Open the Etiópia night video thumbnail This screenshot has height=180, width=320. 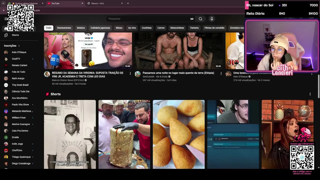click(x=179, y=50)
